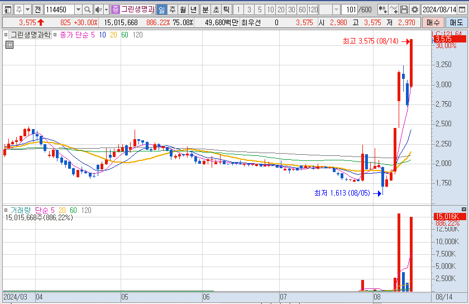Image resolution: width=469 pixels, height=304 pixels.
Task: Click the 5-day moving average legend in price chart
Action: pyautogui.click(x=93, y=35)
